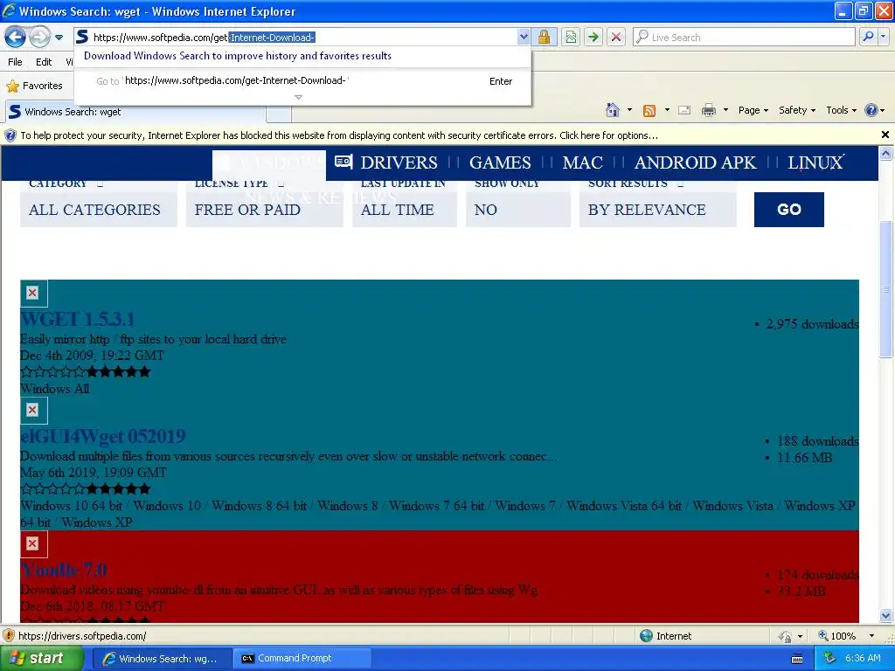Open the FREE OR PAID license dropdown
The image size is (895, 671).
point(264,210)
